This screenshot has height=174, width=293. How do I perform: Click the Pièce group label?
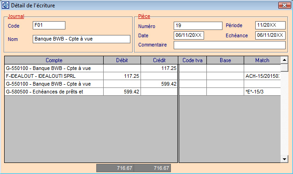coord(144,16)
